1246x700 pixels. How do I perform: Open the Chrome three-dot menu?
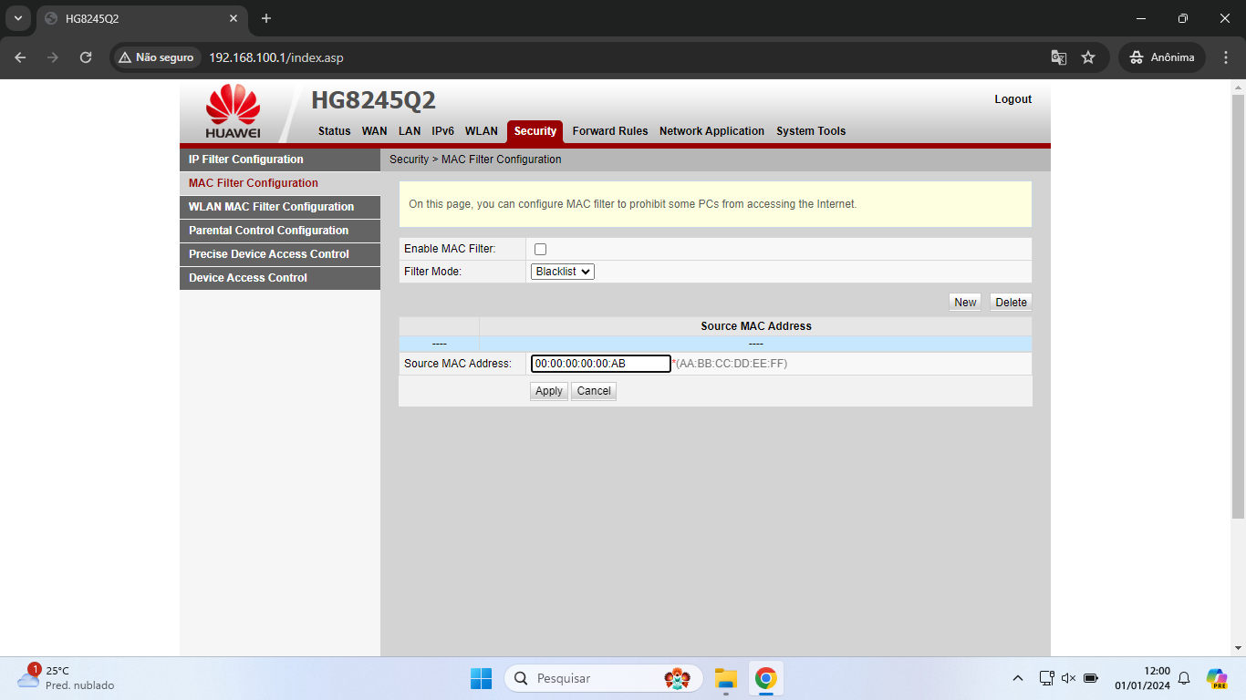point(1225,57)
